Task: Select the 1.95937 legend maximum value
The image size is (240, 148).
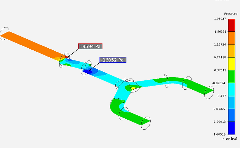Action: (220, 19)
